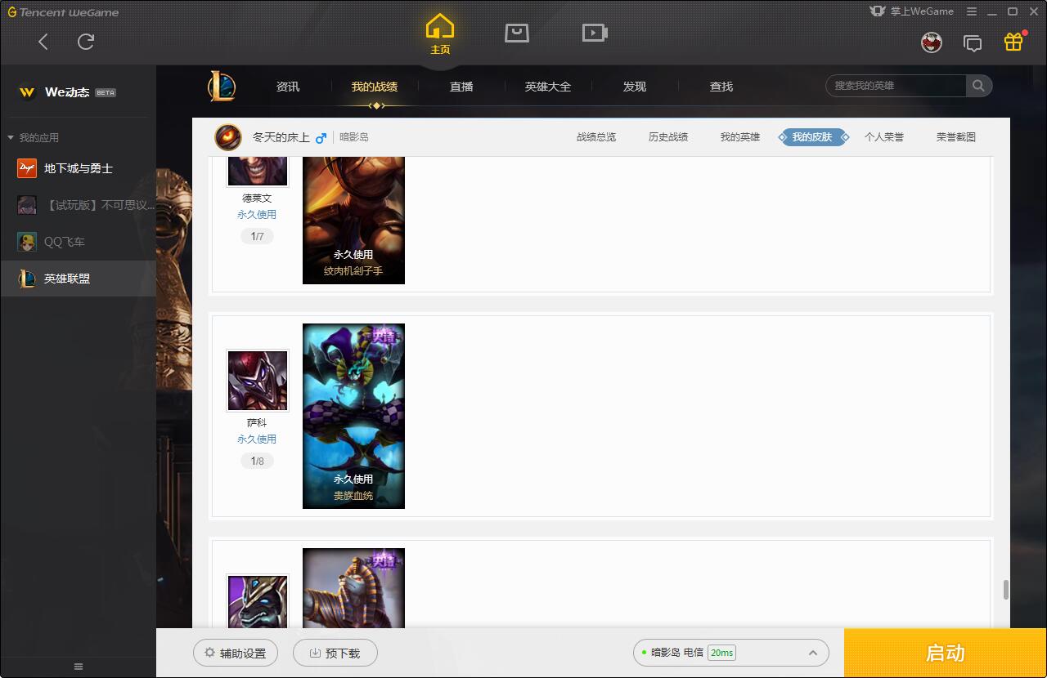
Task: Open the video camera icon
Action: tap(595, 33)
